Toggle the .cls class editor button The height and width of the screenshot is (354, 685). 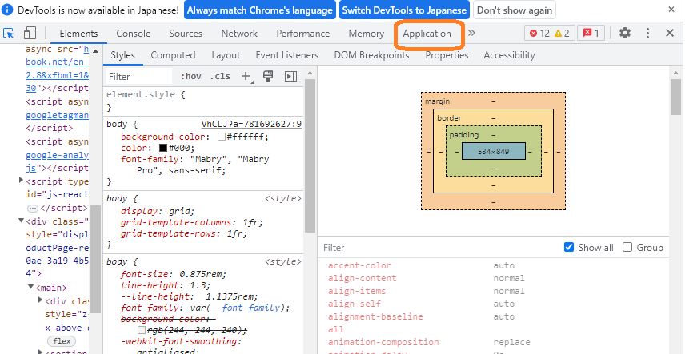tap(220, 77)
